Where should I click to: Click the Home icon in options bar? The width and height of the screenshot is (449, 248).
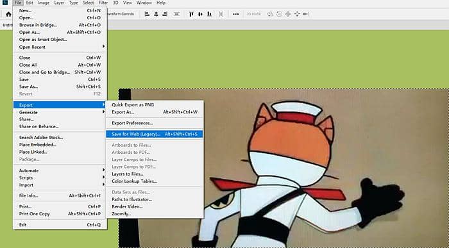8,14
